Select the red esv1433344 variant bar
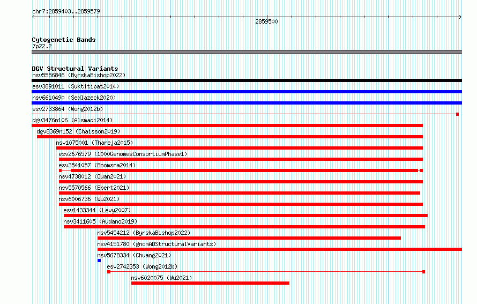The height and width of the screenshot is (304, 477). (245, 216)
